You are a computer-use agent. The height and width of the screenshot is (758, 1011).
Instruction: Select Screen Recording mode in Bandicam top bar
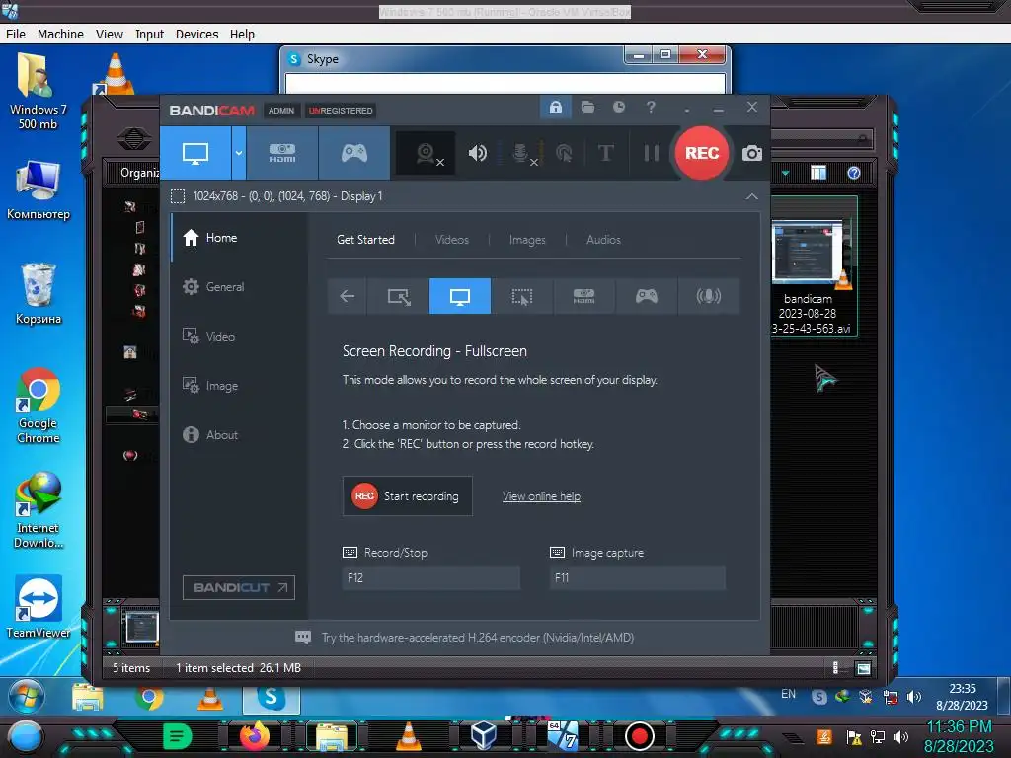click(195, 153)
